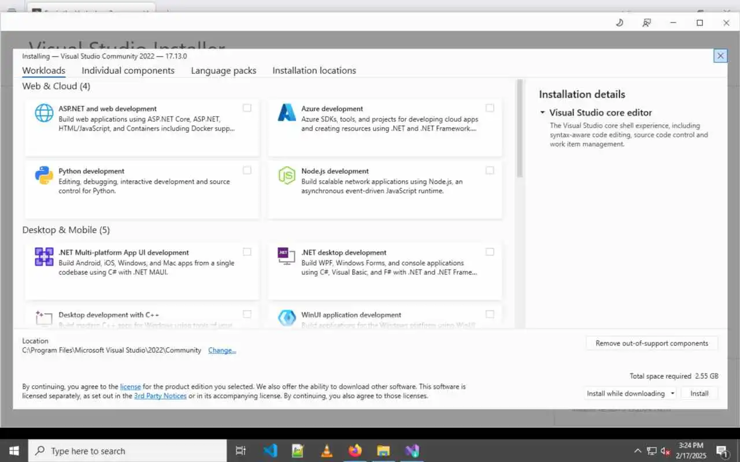Viewport: 740px width, 462px height.
Task: Show hidden system tray icons
Action: click(x=638, y=451)
